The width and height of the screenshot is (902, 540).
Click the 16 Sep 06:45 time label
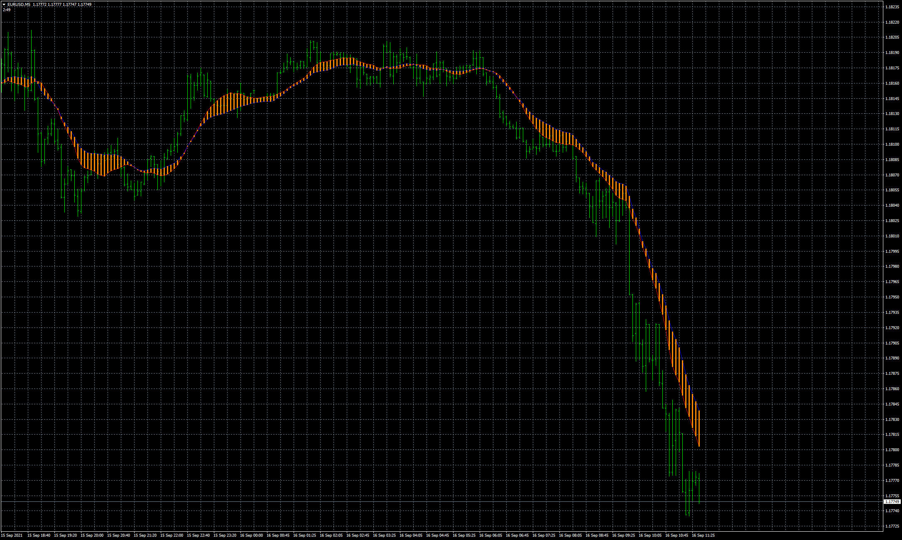pos(517,535)
